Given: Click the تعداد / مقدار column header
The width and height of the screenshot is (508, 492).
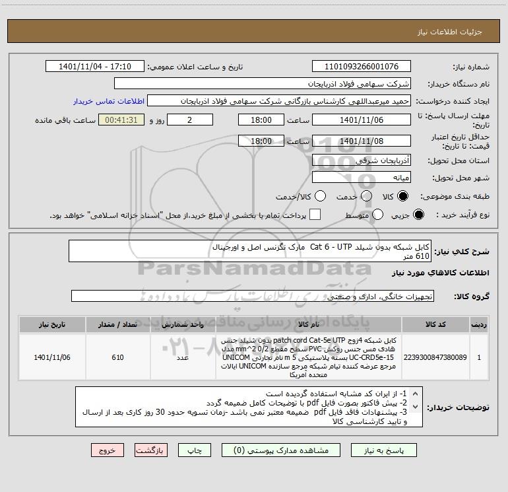Looking at the screenshot, I should [x=117, y=324].
